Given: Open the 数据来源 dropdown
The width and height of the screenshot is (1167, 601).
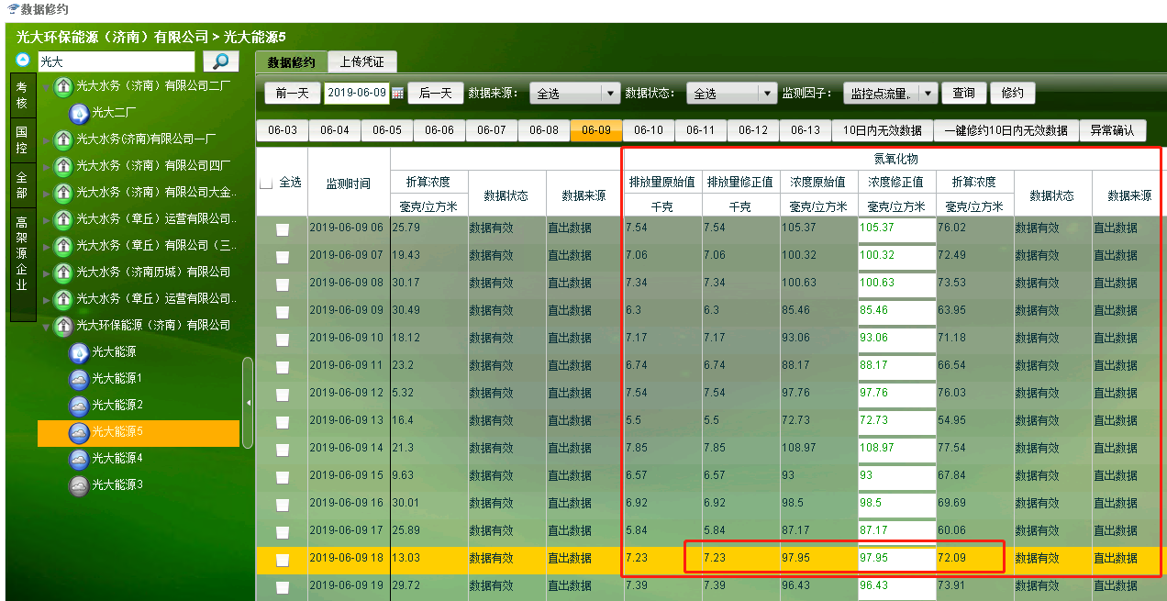Looking at the screenshot, I should [x=575, y=94].
